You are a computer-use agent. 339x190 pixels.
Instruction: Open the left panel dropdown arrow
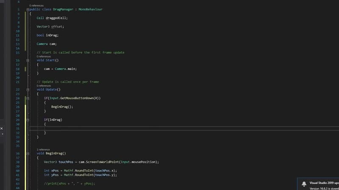pos(1,134)
